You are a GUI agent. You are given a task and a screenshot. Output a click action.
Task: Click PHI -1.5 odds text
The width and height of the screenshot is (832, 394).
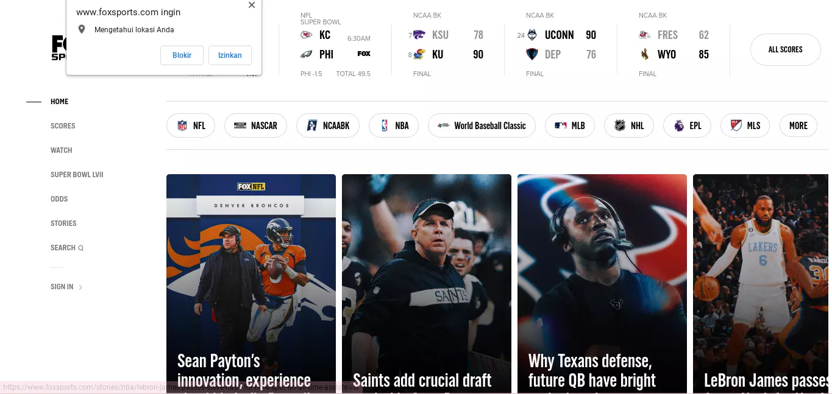311,74
